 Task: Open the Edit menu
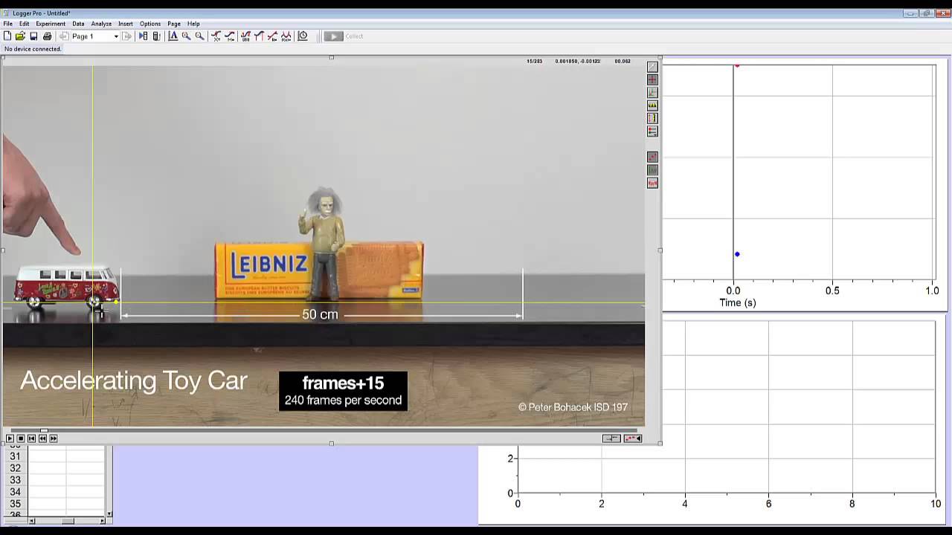(x=25, y=24)
